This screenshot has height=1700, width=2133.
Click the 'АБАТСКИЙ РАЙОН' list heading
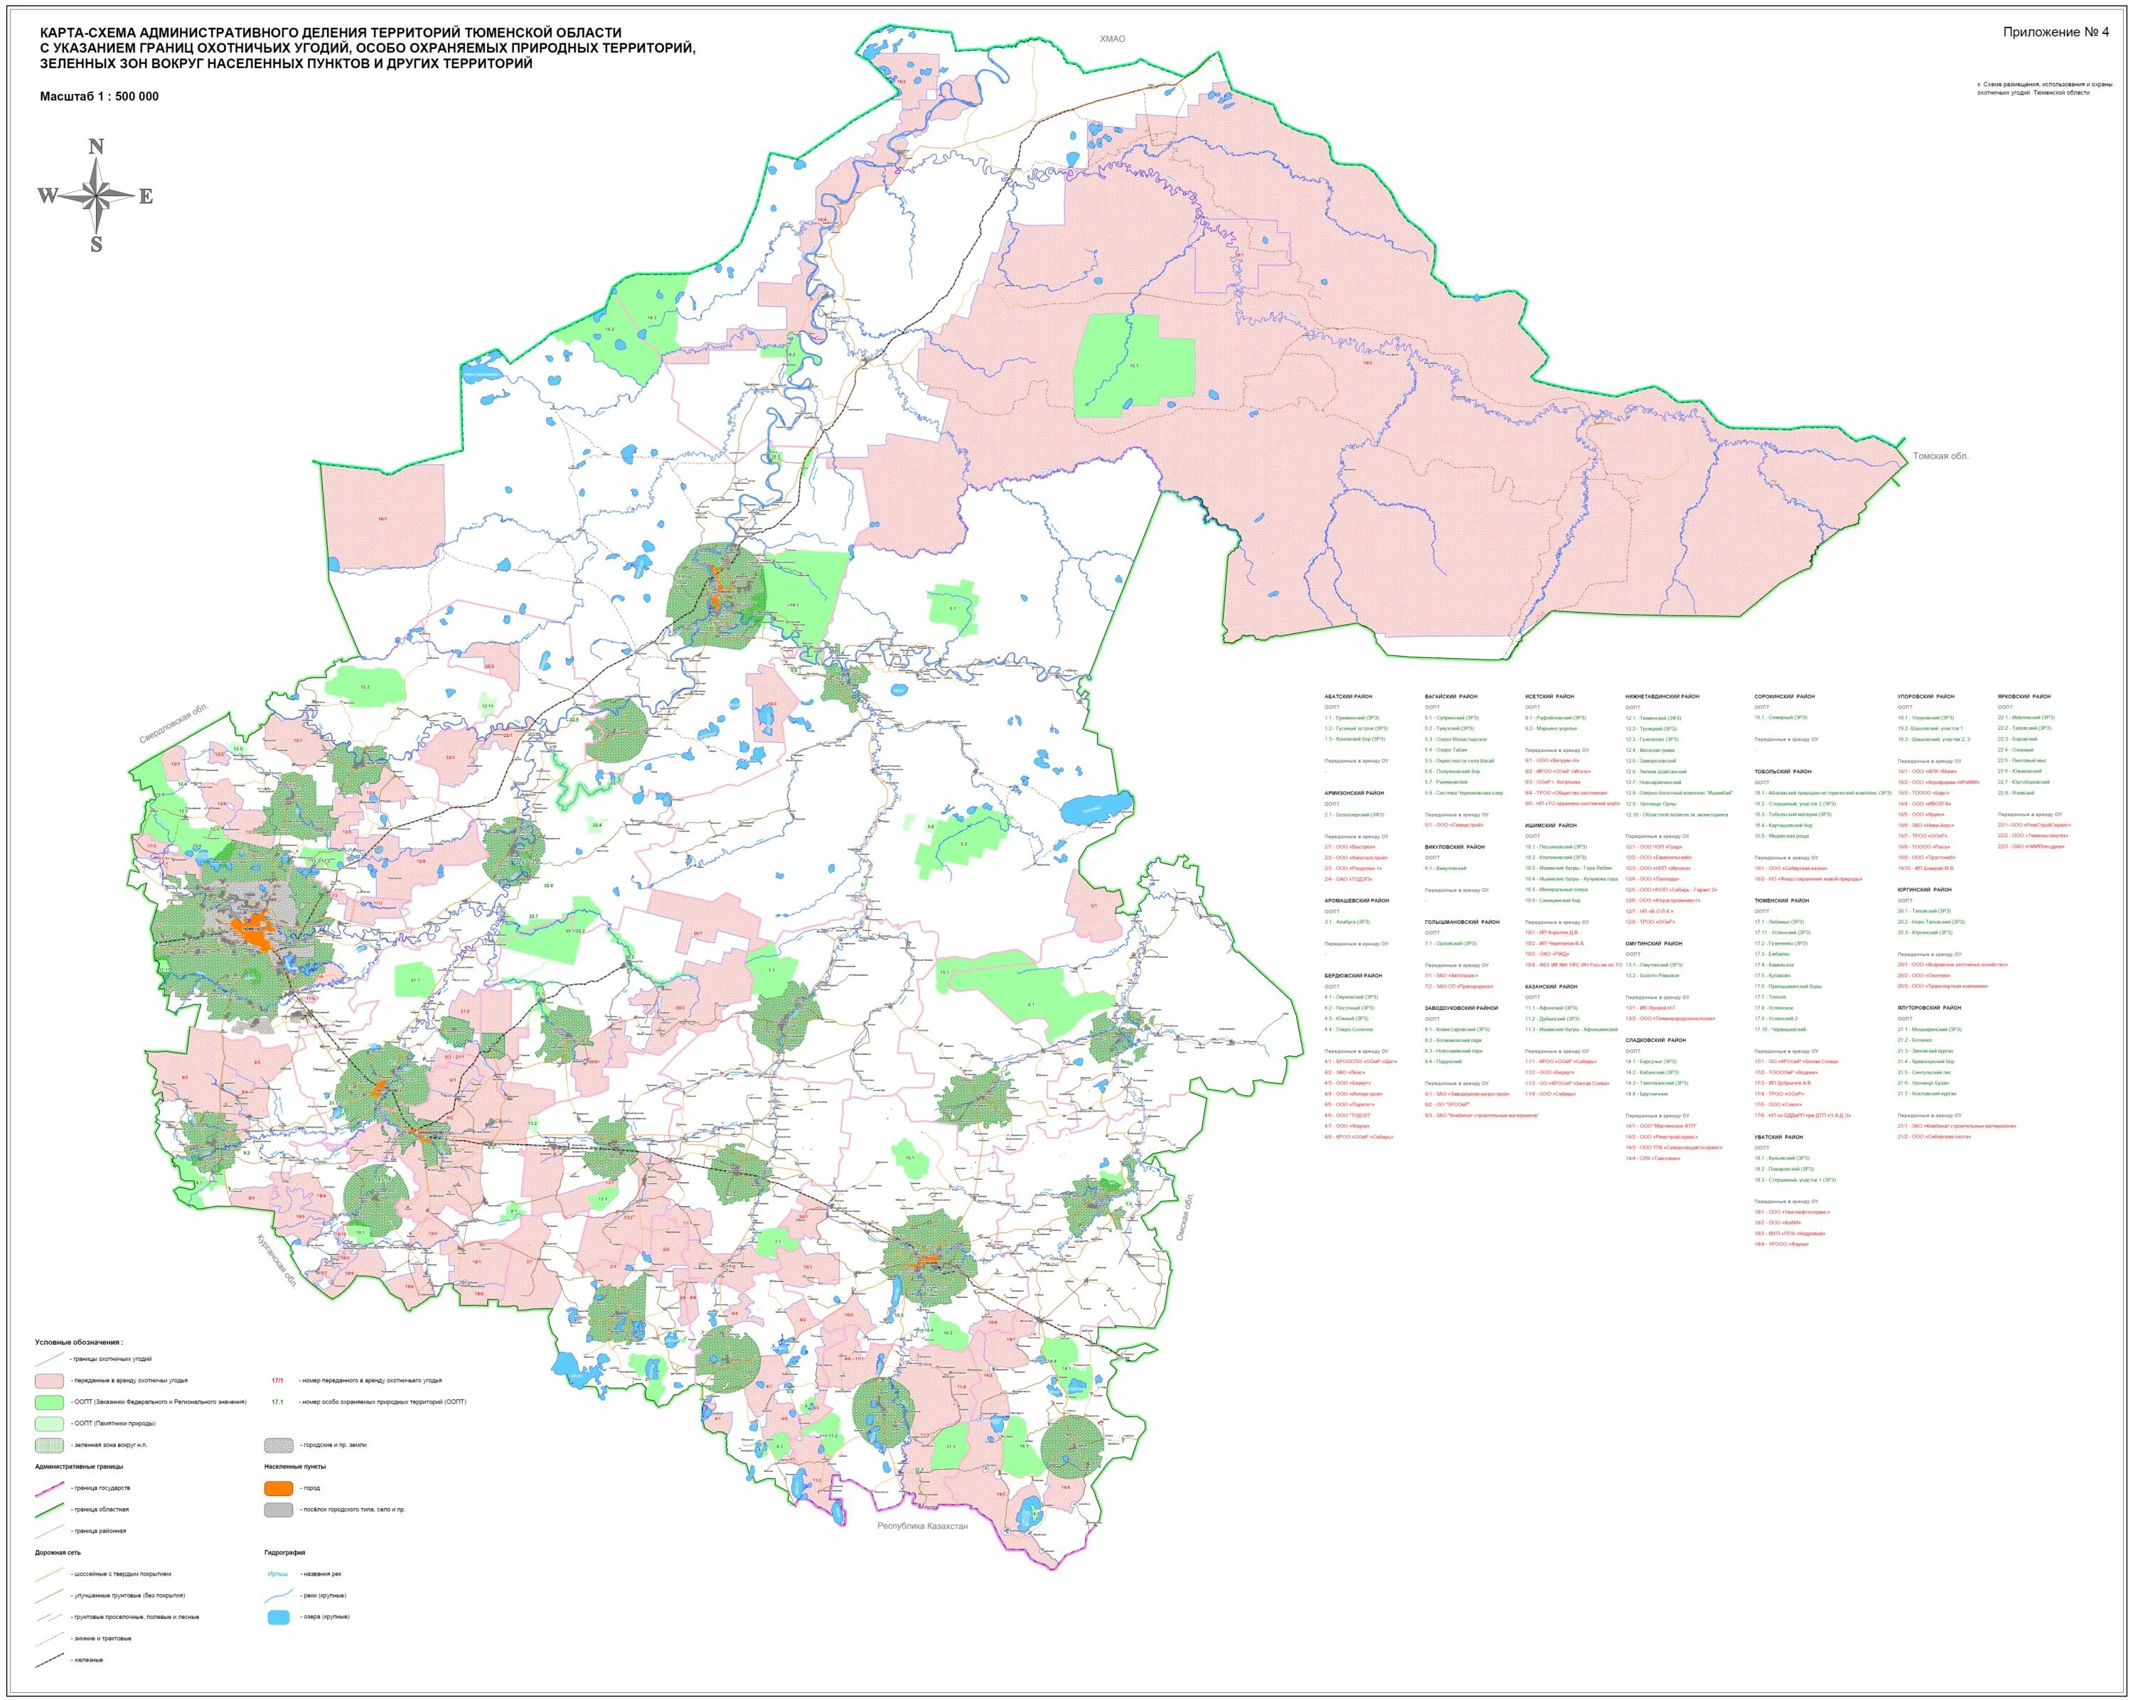tap(1349, 696)
